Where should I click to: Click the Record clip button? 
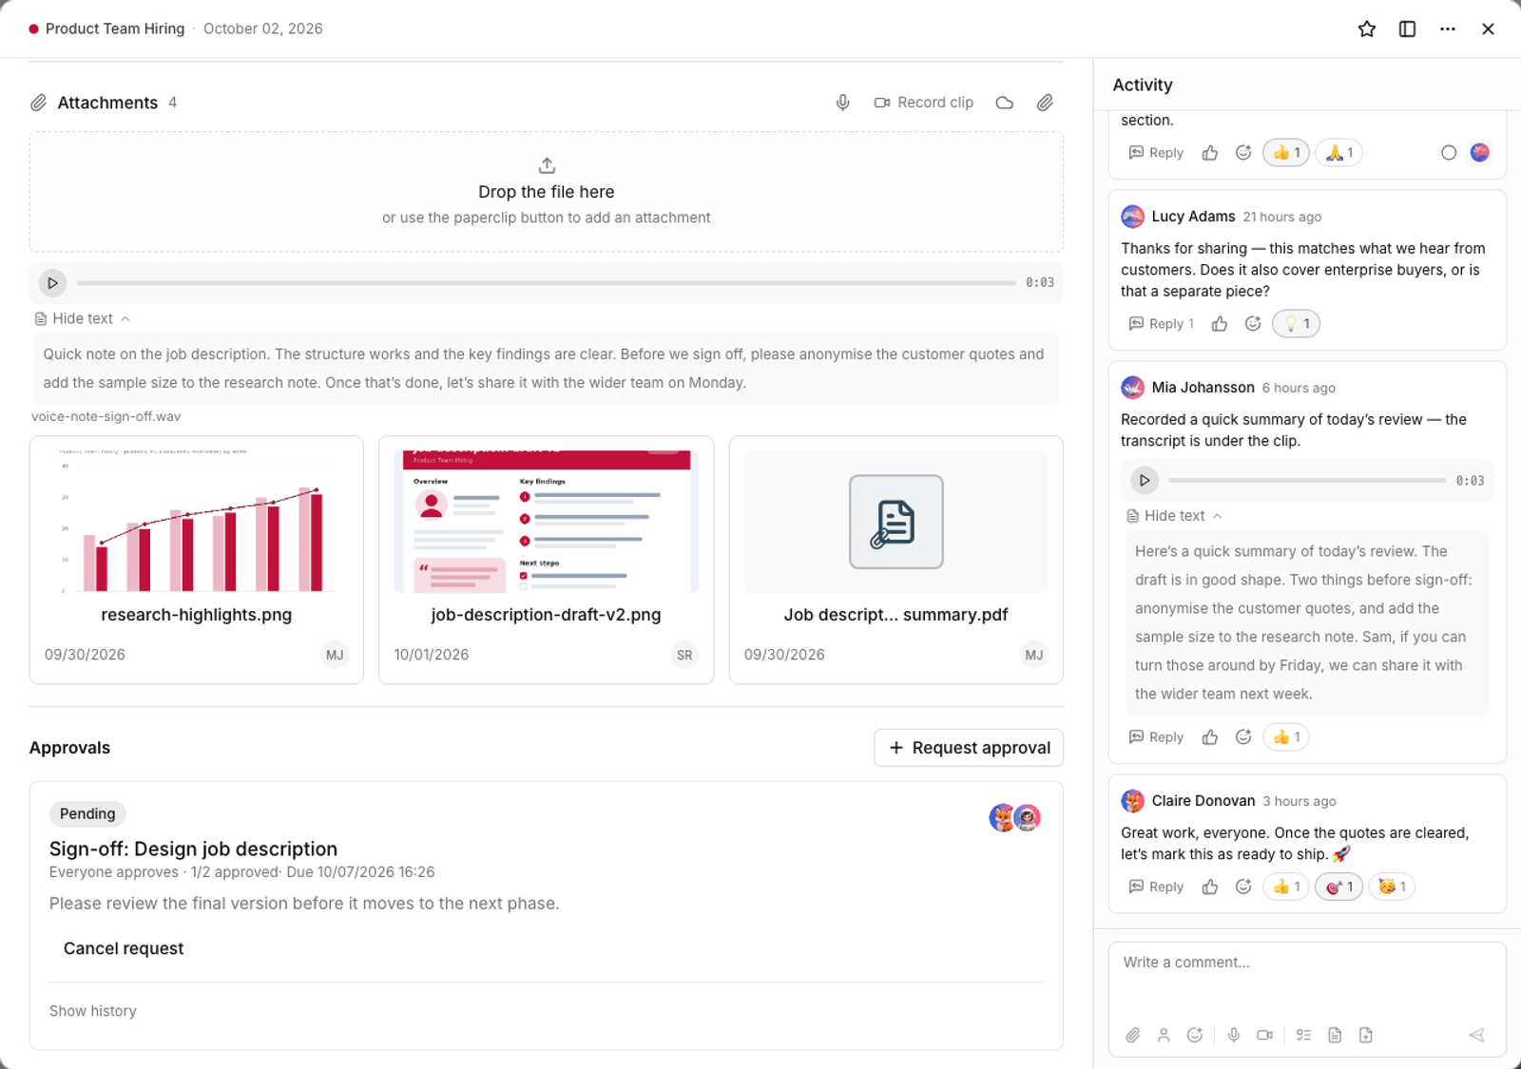click(x=924, y=103)
